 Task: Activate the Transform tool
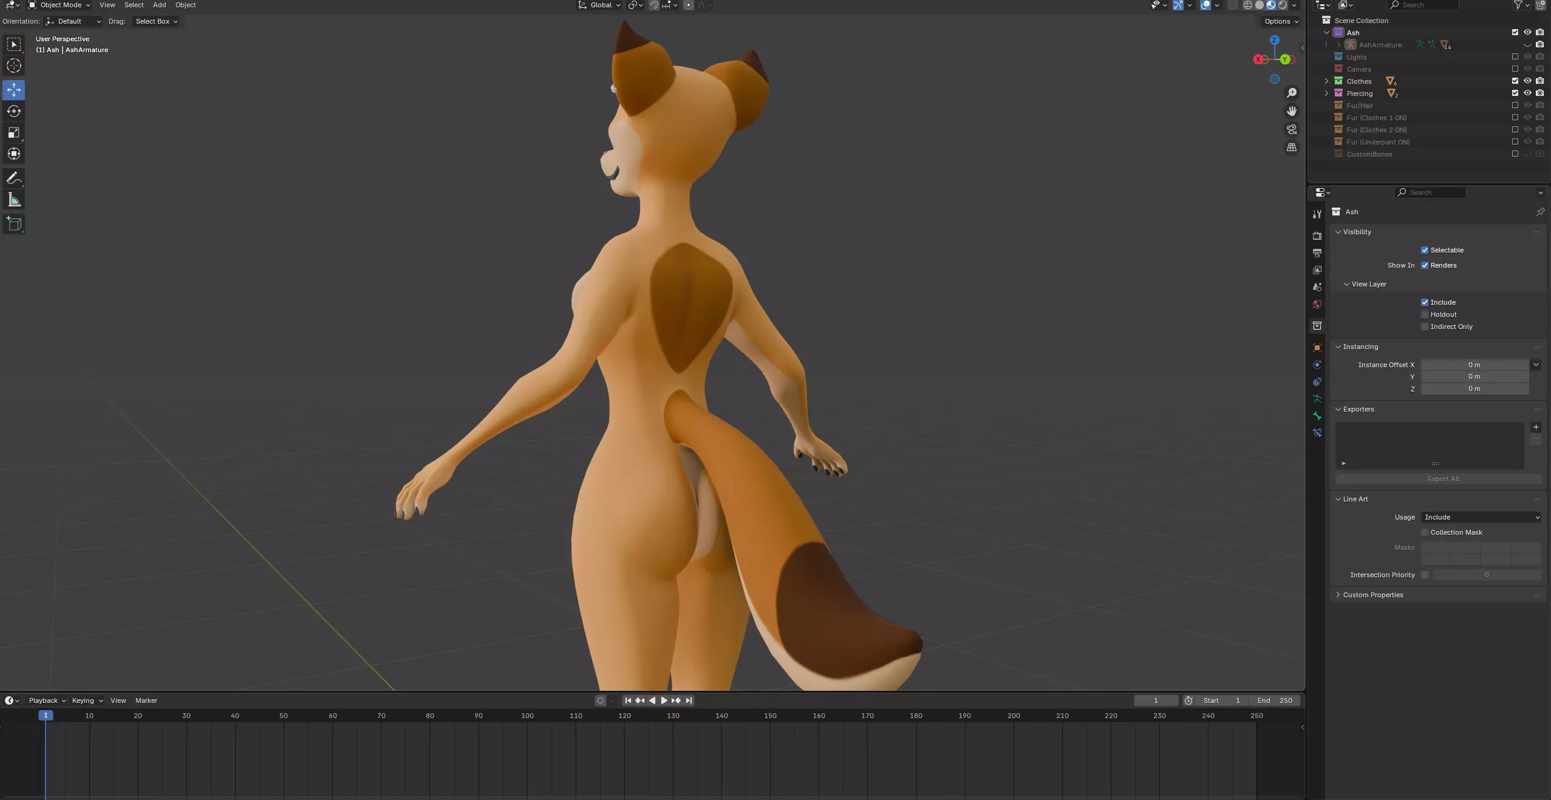pyautogui.click(x=14, y=154)
